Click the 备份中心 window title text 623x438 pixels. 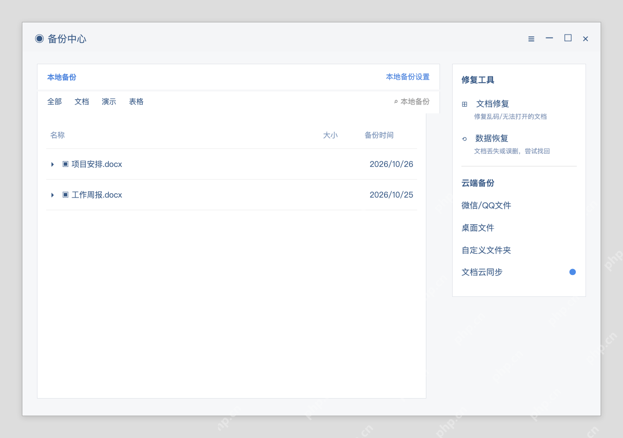[x=67, y=39]
